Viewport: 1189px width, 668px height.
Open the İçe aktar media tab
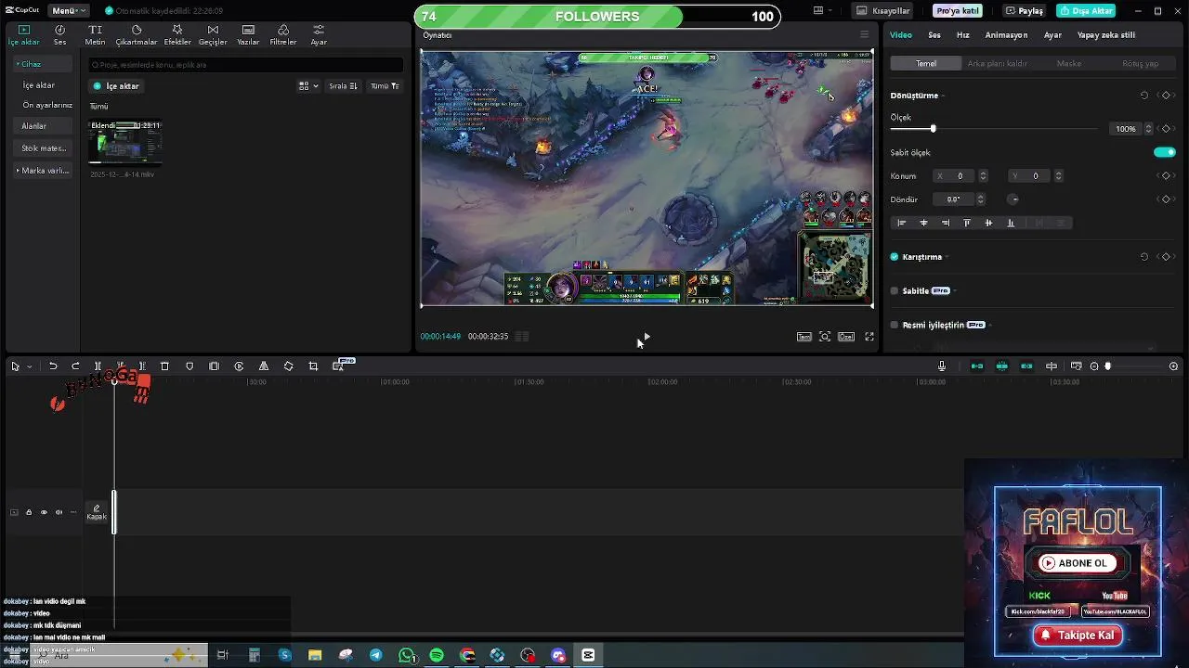pyautogui.click(x=24, y=35)
